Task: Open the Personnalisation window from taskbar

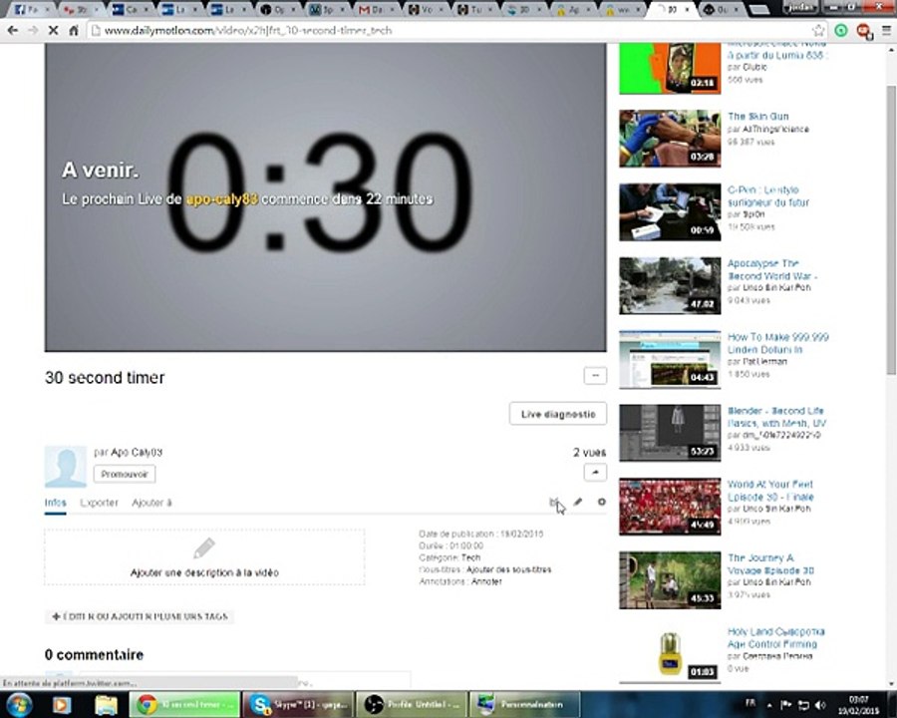Action: 524,705
